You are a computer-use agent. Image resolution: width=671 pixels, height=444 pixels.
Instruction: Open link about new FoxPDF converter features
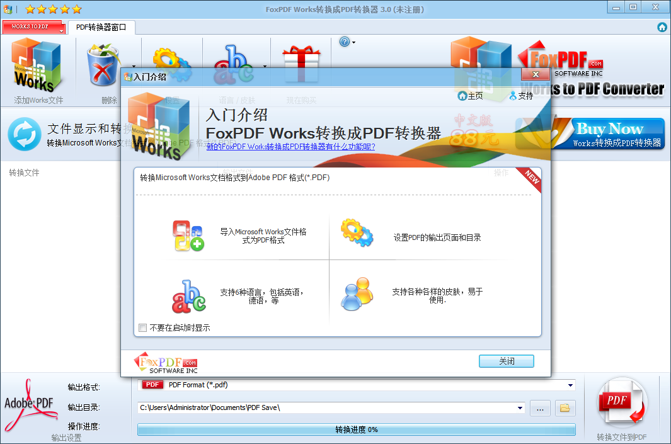click(290, 147)
